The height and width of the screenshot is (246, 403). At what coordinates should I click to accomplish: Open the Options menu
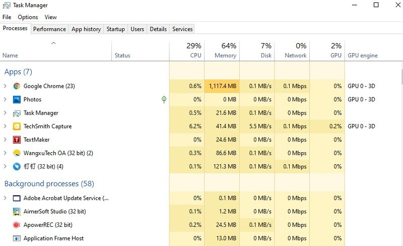tap(28, 17)
